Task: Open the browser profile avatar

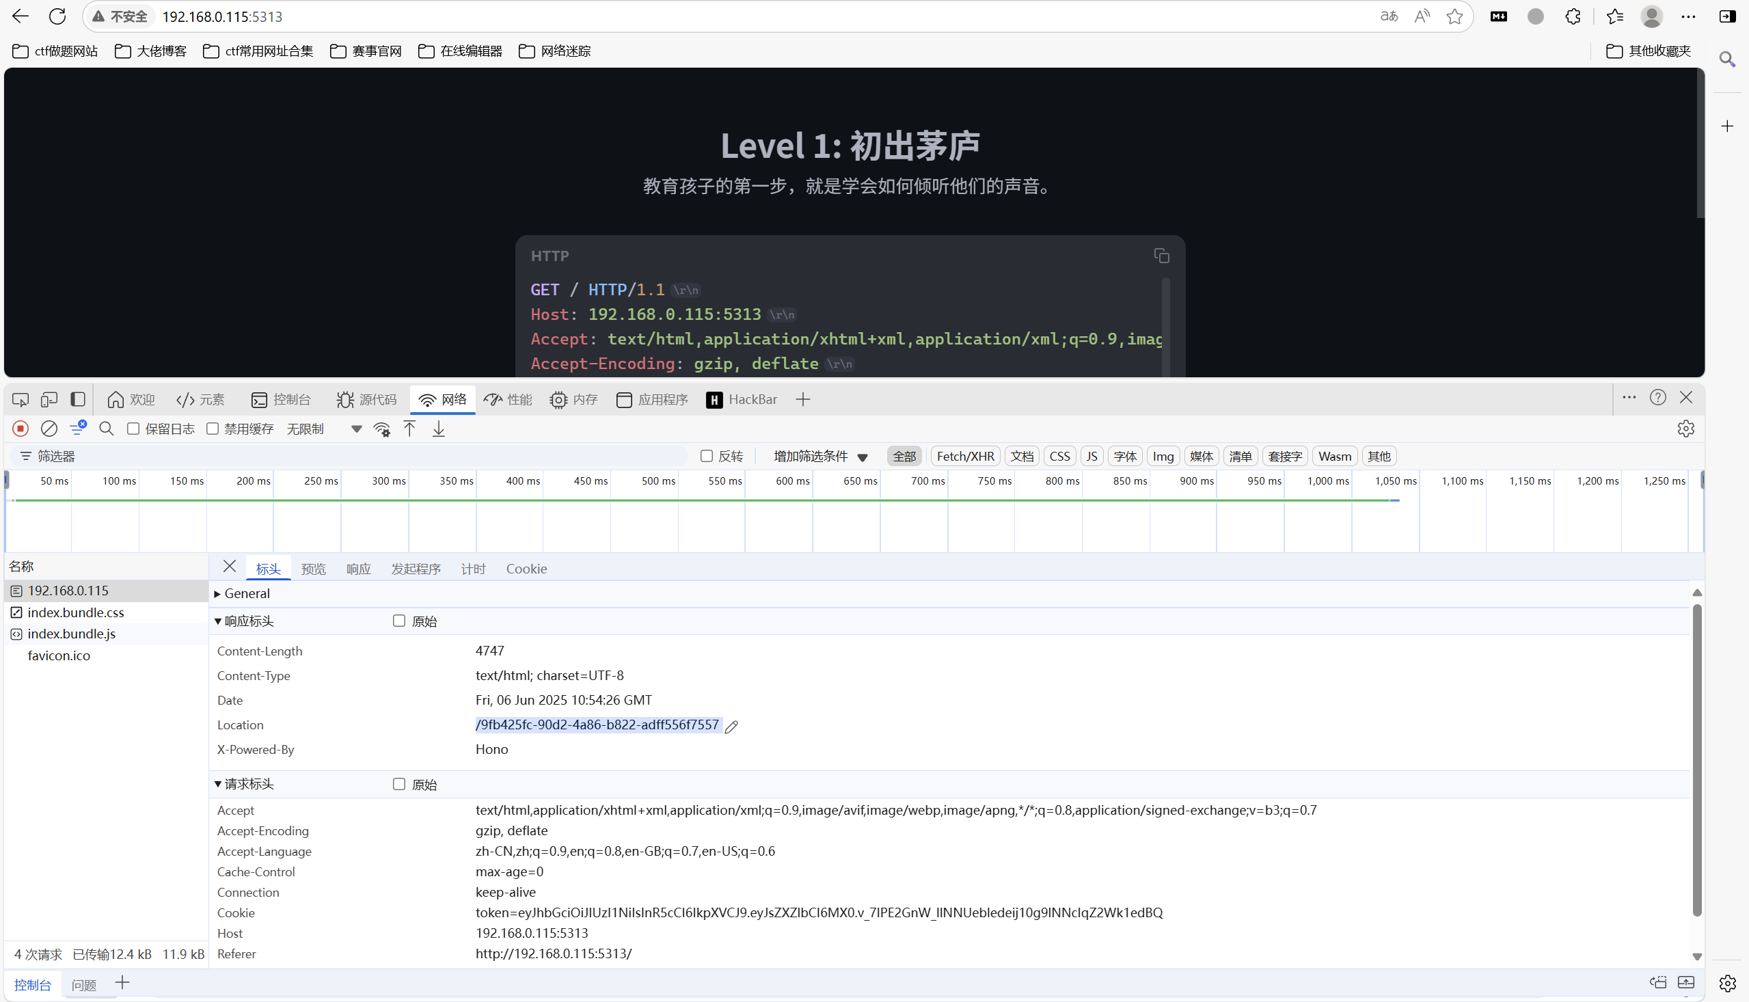Action: 1652,16
